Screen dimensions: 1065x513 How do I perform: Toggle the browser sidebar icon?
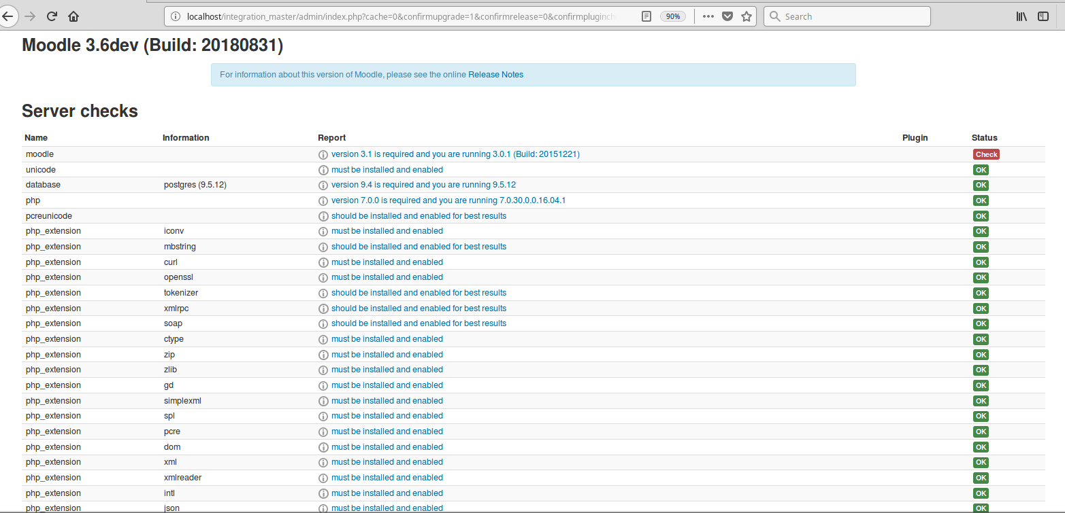coord(1043,16)
